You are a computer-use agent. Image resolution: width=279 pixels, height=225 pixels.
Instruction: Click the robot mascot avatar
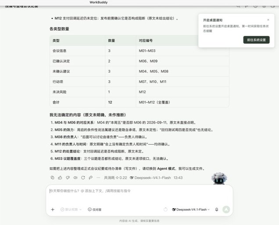click(x=219, y=178)
